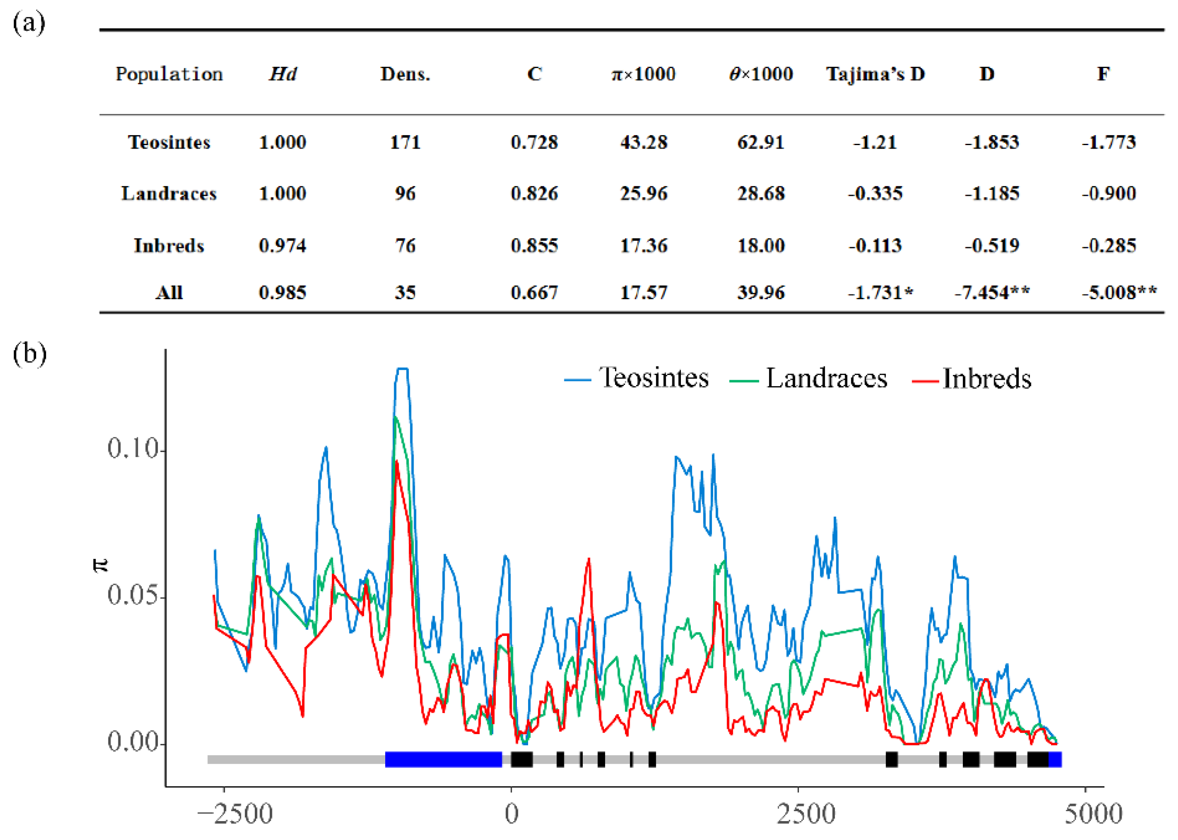
Task: Click the Population column header
Action: point(169,74)
